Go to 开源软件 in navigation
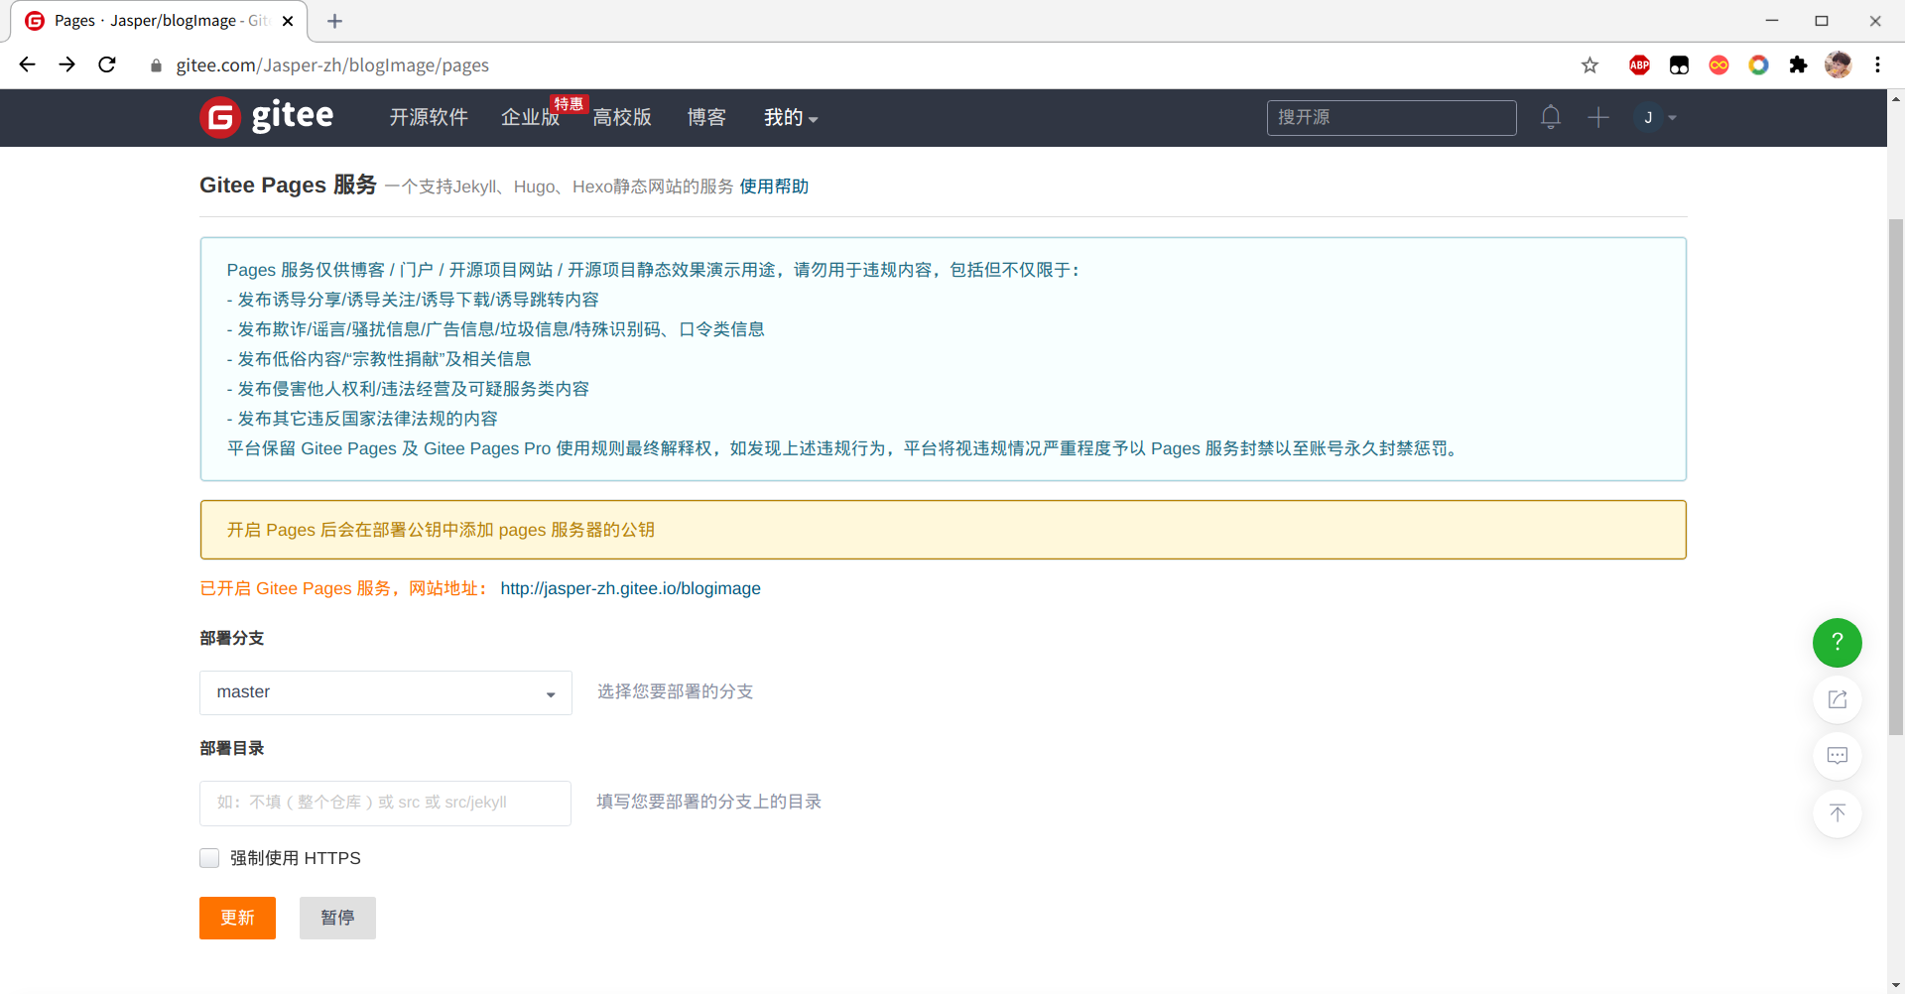Screen dimensions: 1905x994 tap(429, 118)
